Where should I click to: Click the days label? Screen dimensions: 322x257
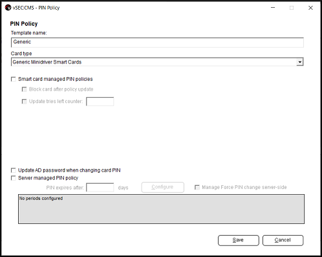coord(123,188)
